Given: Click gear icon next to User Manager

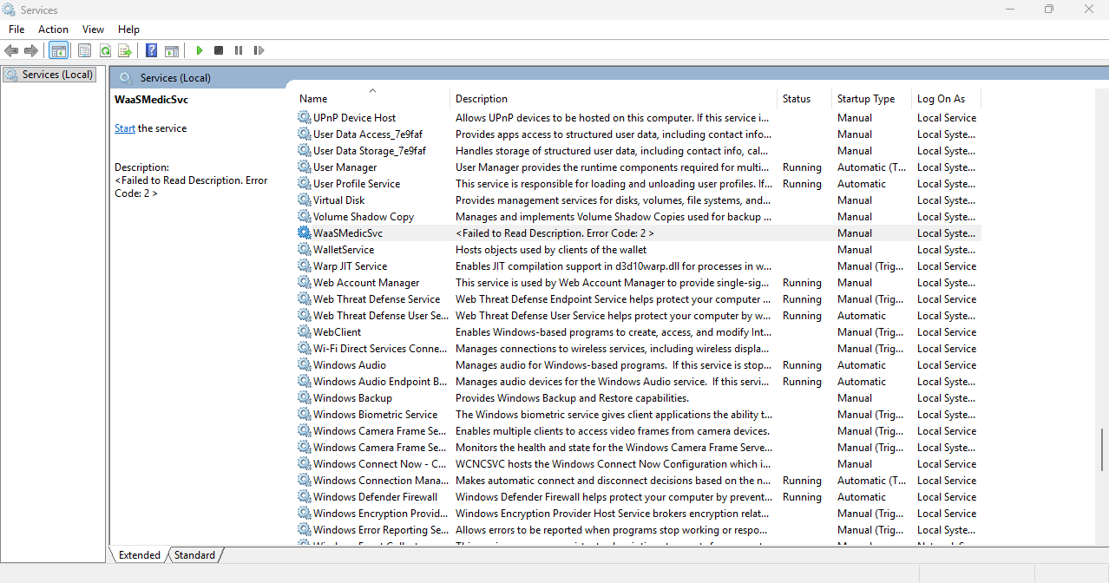Looking at the screenshot, I should click(x=304, y=167).
